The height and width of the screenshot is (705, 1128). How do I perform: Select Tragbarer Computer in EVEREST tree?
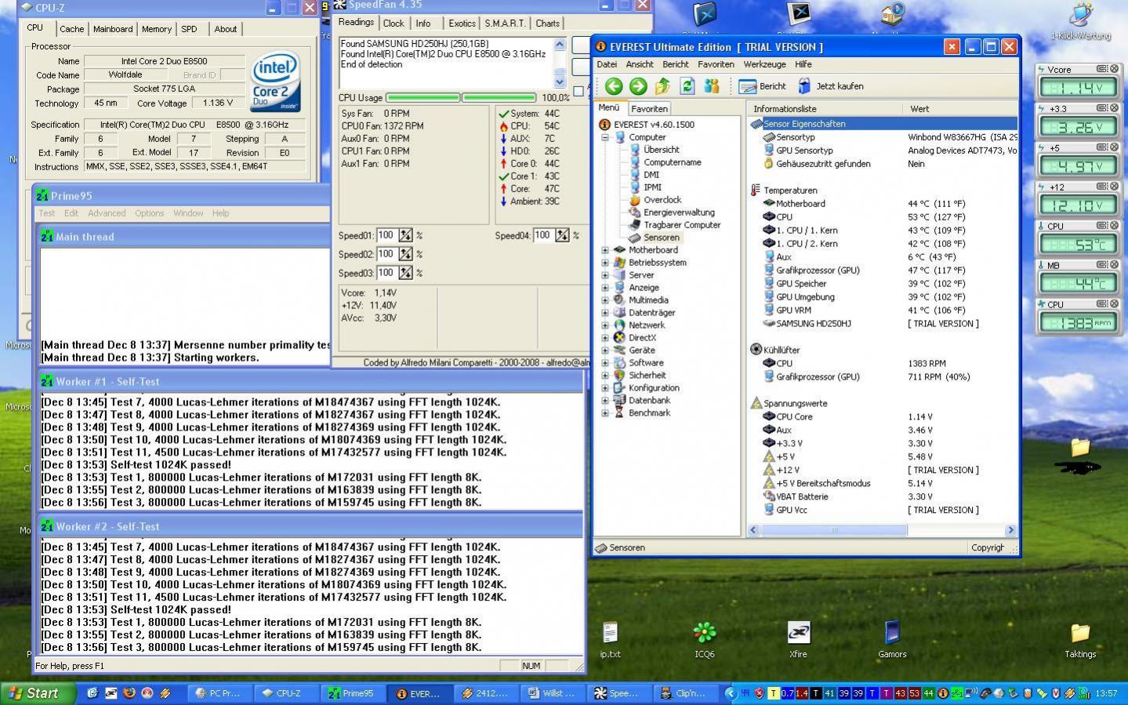[682, 225]
